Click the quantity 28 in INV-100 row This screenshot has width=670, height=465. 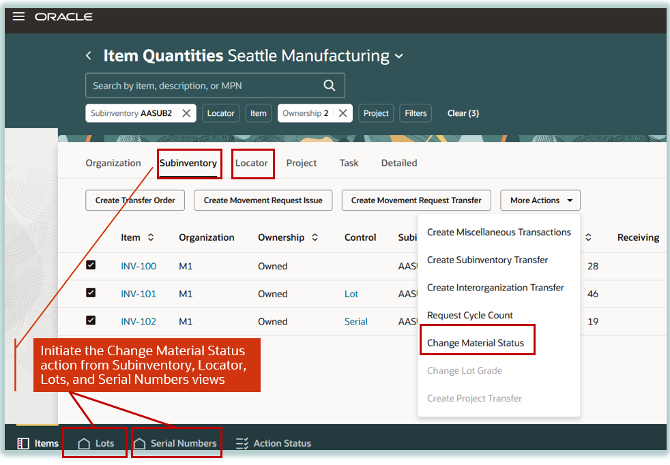tap(593, 266)
